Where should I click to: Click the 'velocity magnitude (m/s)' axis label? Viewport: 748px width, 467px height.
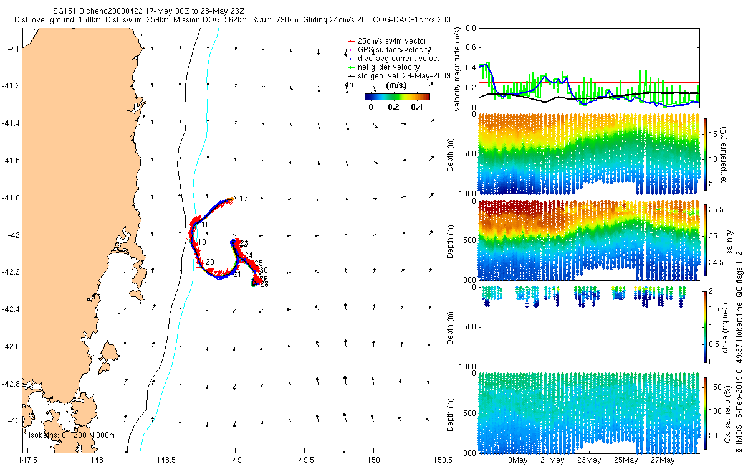[x=458, y=68]
